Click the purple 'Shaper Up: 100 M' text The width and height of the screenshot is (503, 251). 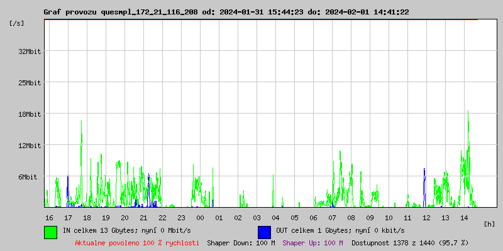click(312, 242)
